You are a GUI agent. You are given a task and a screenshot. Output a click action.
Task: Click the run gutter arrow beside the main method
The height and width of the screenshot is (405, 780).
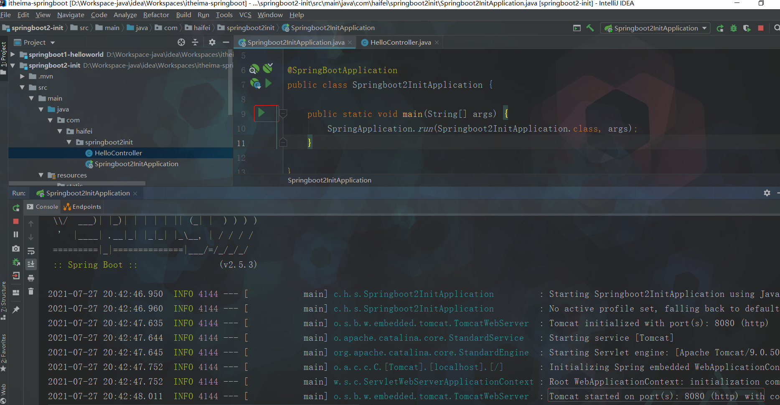point(262,112)
